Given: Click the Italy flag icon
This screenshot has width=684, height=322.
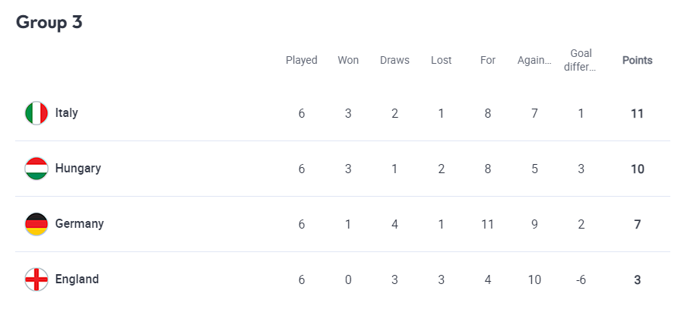Looking at the screenshot, I should point(36,113).
